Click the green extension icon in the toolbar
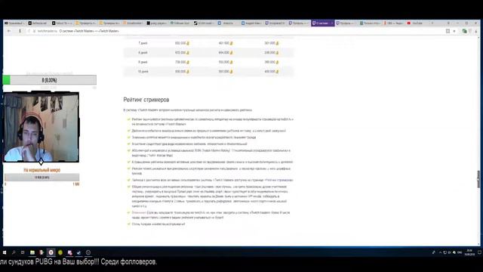The width and height of the screenshot is (483, 272). coord(464,31)
